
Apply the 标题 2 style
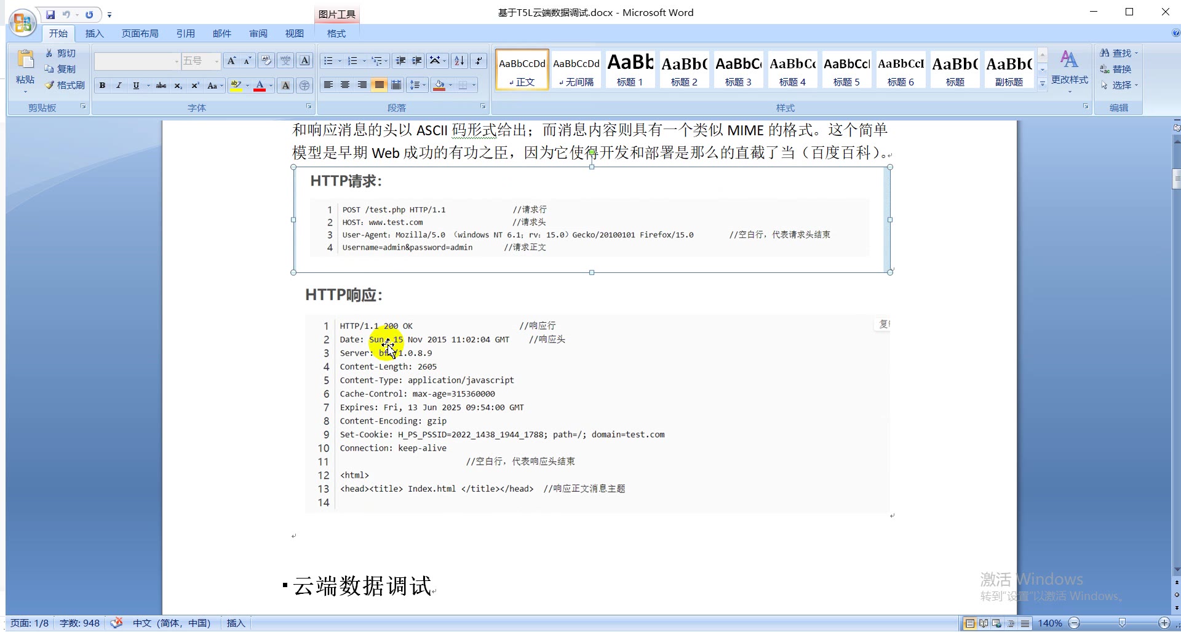[x=684, y=69]
